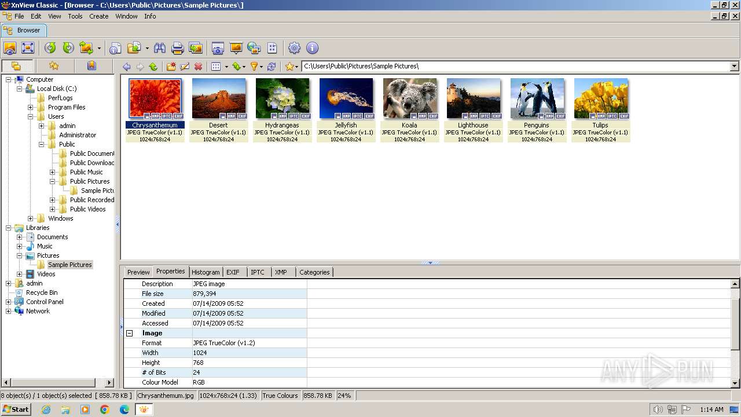The height and width of the screenshot is (417, 741).
Task: Switch to the folders tree tab
Action: pyautogui.click(x=16, y=66)
